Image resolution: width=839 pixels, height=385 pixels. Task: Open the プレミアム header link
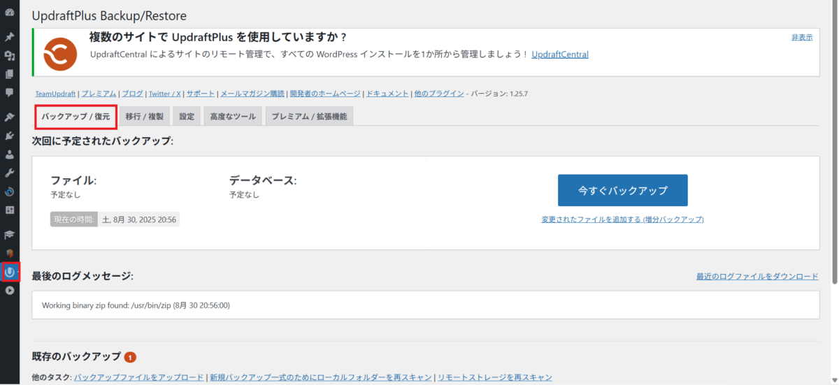click(x=99, y=94)
